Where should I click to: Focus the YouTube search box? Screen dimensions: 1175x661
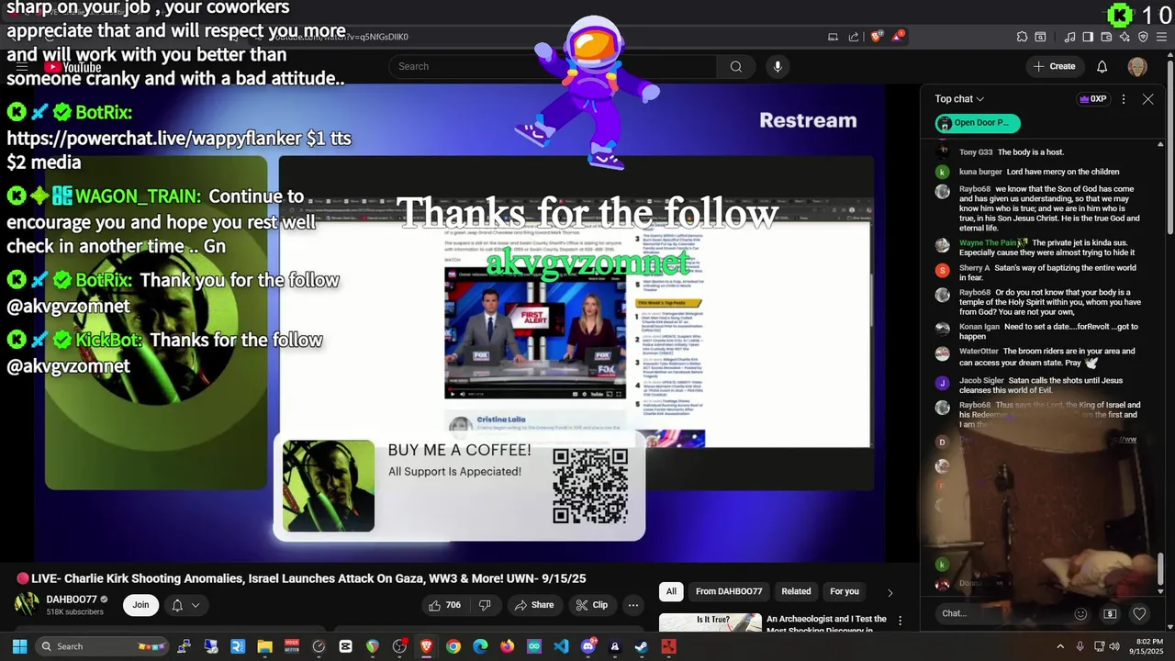[x=553, y=66]
